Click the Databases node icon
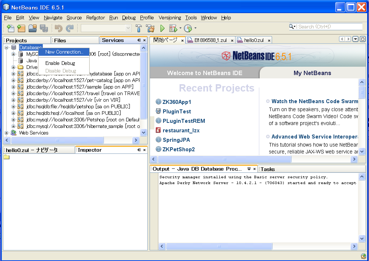 [x=14, y=47]
